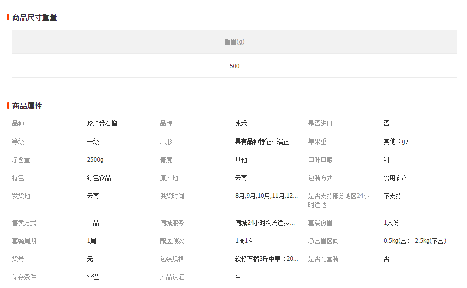Image resolution: width=467 pixels, height=288 pixels.
Task: Click the 商品尺寸重量 section heading
Action: point(34,18)
